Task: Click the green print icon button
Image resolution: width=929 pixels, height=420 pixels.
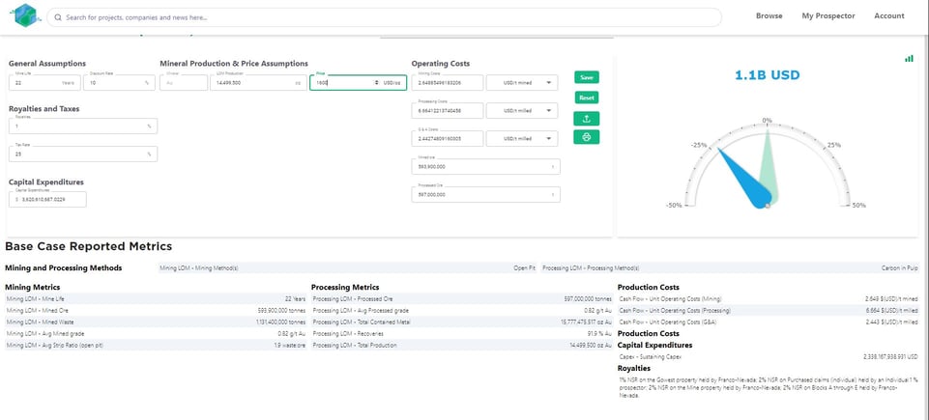Action: click(x=586, y=137)
